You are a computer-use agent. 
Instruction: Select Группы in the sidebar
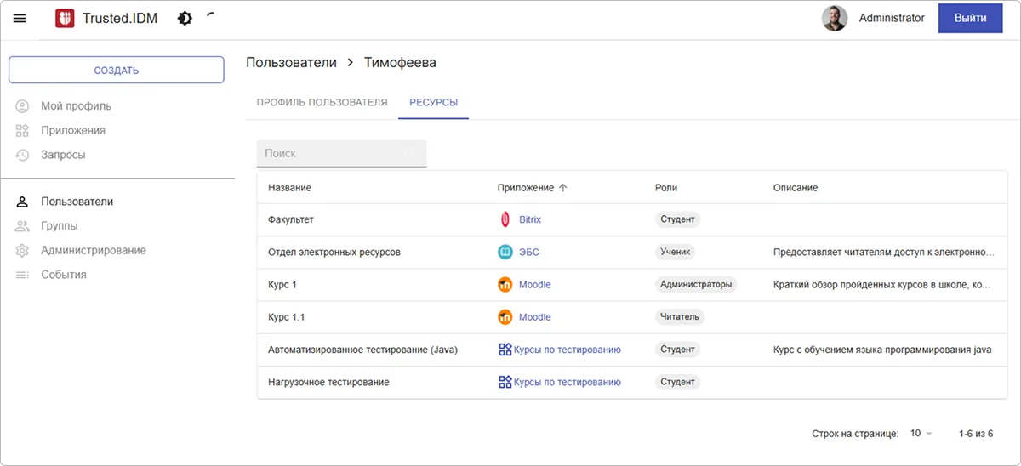tap(60, 226)
